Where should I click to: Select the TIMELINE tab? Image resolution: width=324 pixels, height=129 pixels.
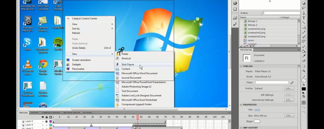(x=23, y=113)
